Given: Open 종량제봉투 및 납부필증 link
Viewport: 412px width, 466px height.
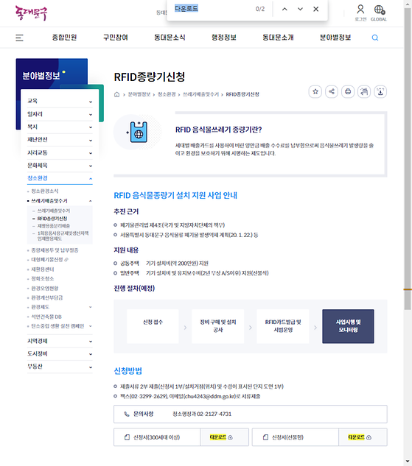Looking at the screenshot, I should pyautogui.click(x=55, y=250).
